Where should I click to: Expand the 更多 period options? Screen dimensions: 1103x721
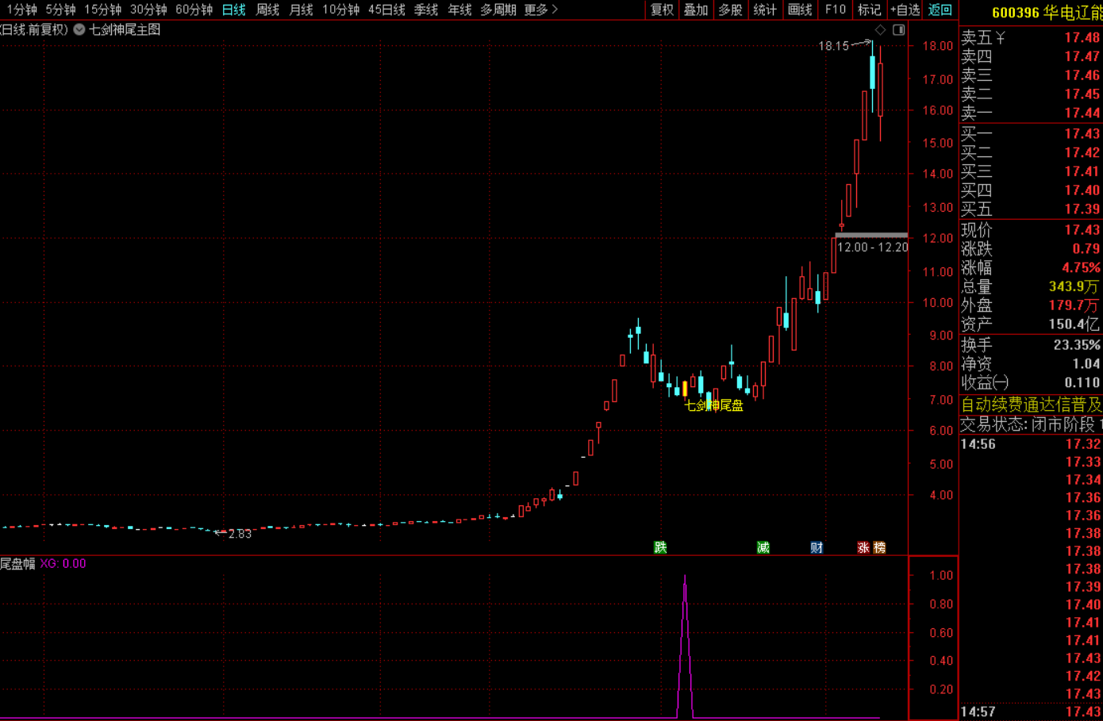540,10
